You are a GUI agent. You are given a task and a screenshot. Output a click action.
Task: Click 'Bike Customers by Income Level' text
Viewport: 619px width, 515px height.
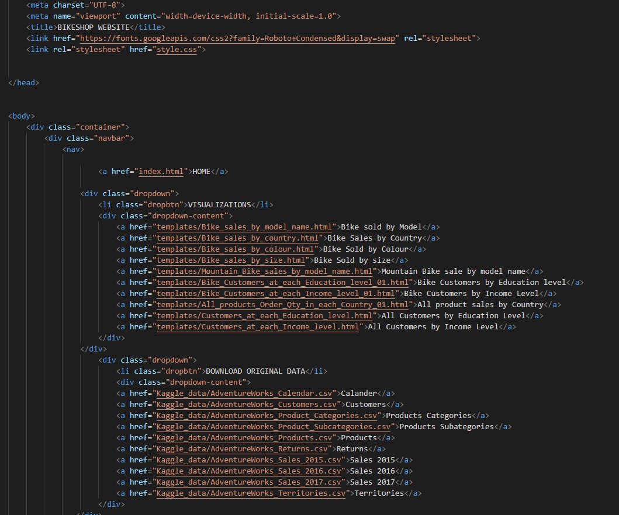click(471, 293)
